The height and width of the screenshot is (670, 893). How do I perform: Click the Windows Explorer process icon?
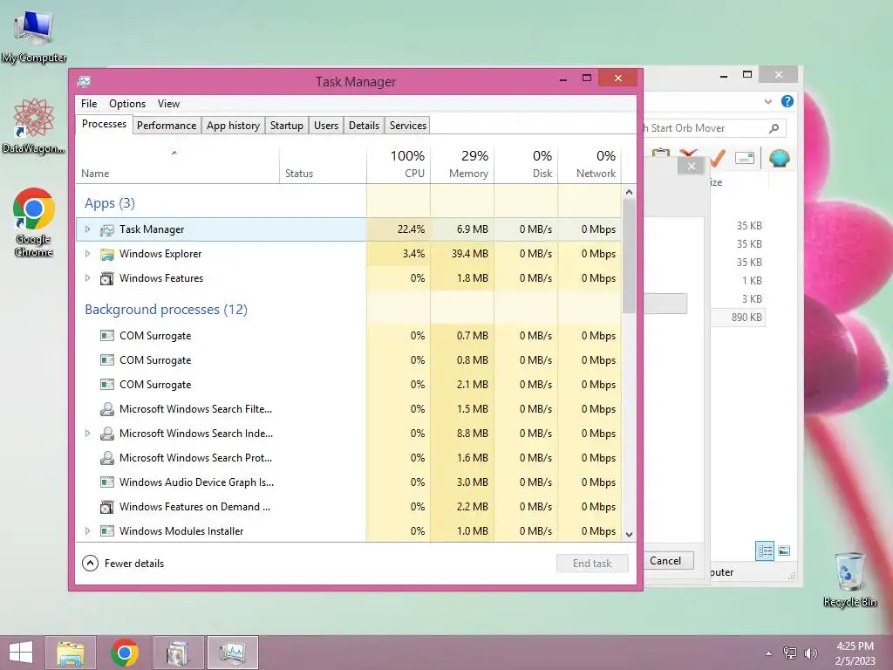(x=107, y=254)
